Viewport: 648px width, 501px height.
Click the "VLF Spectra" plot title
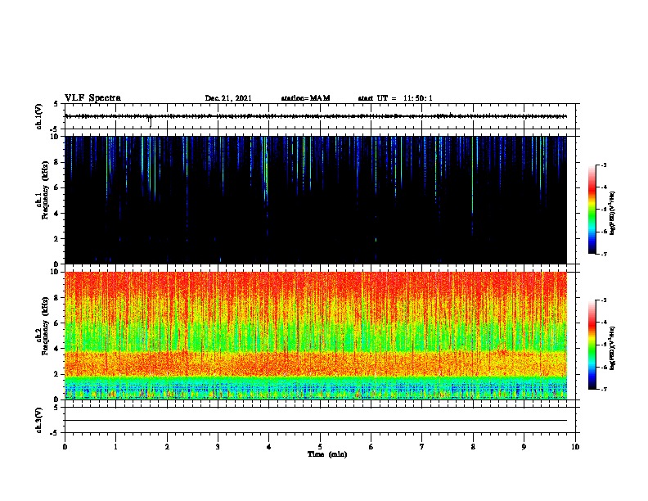tap(92, 97)
